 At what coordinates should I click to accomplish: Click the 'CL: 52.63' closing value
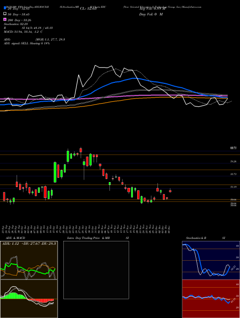88,9
